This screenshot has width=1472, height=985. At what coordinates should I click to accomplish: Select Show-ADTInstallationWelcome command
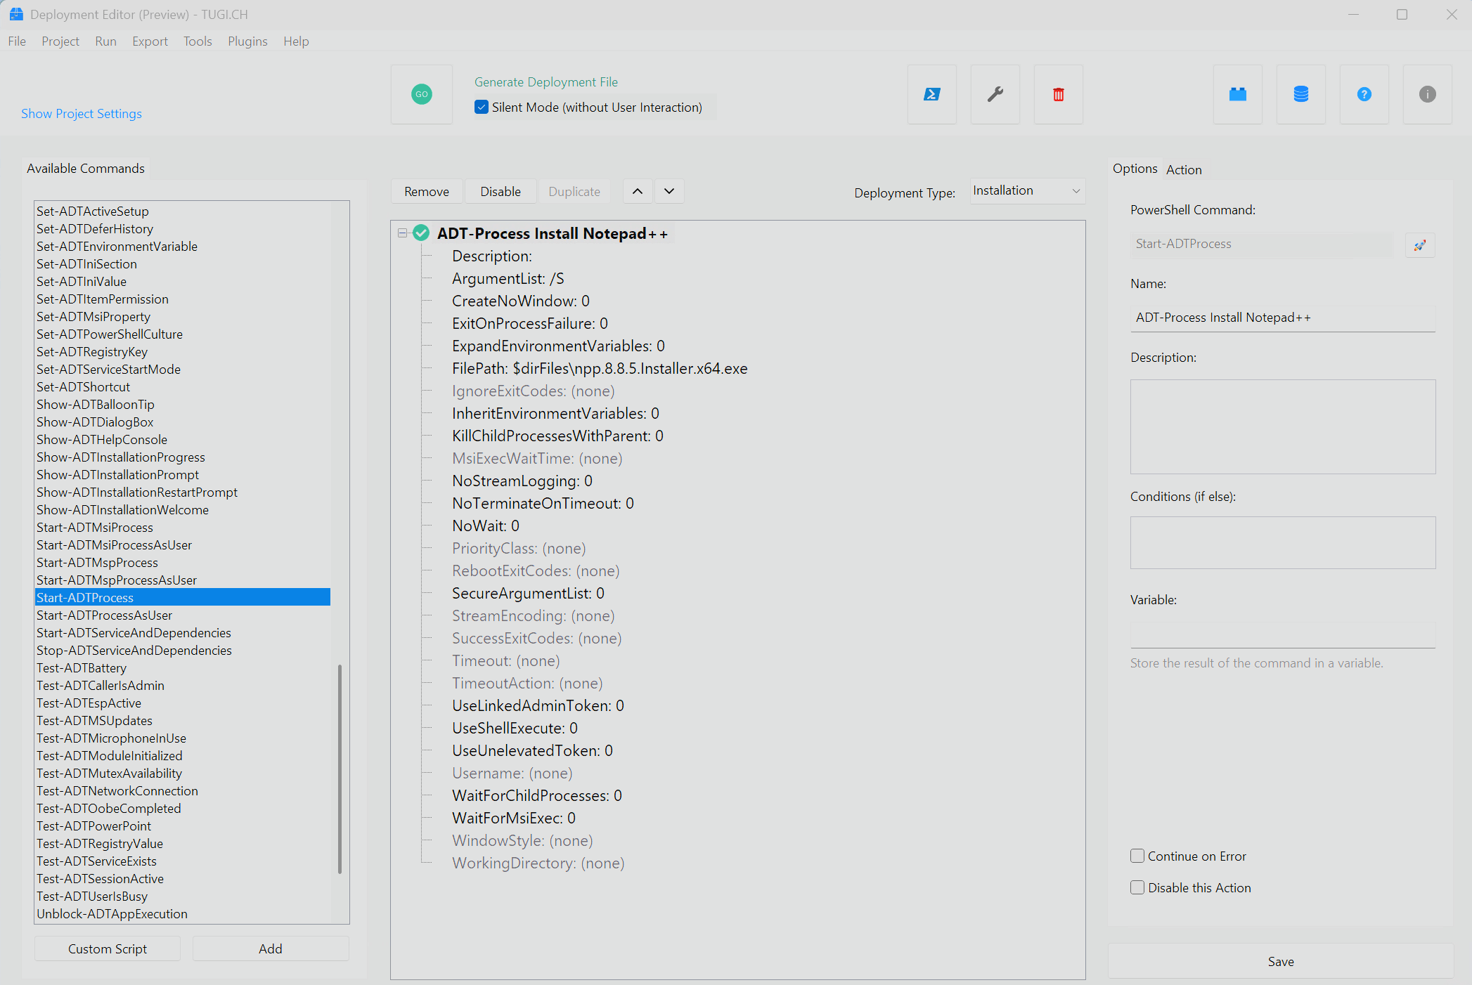click(x=122, y=509)
